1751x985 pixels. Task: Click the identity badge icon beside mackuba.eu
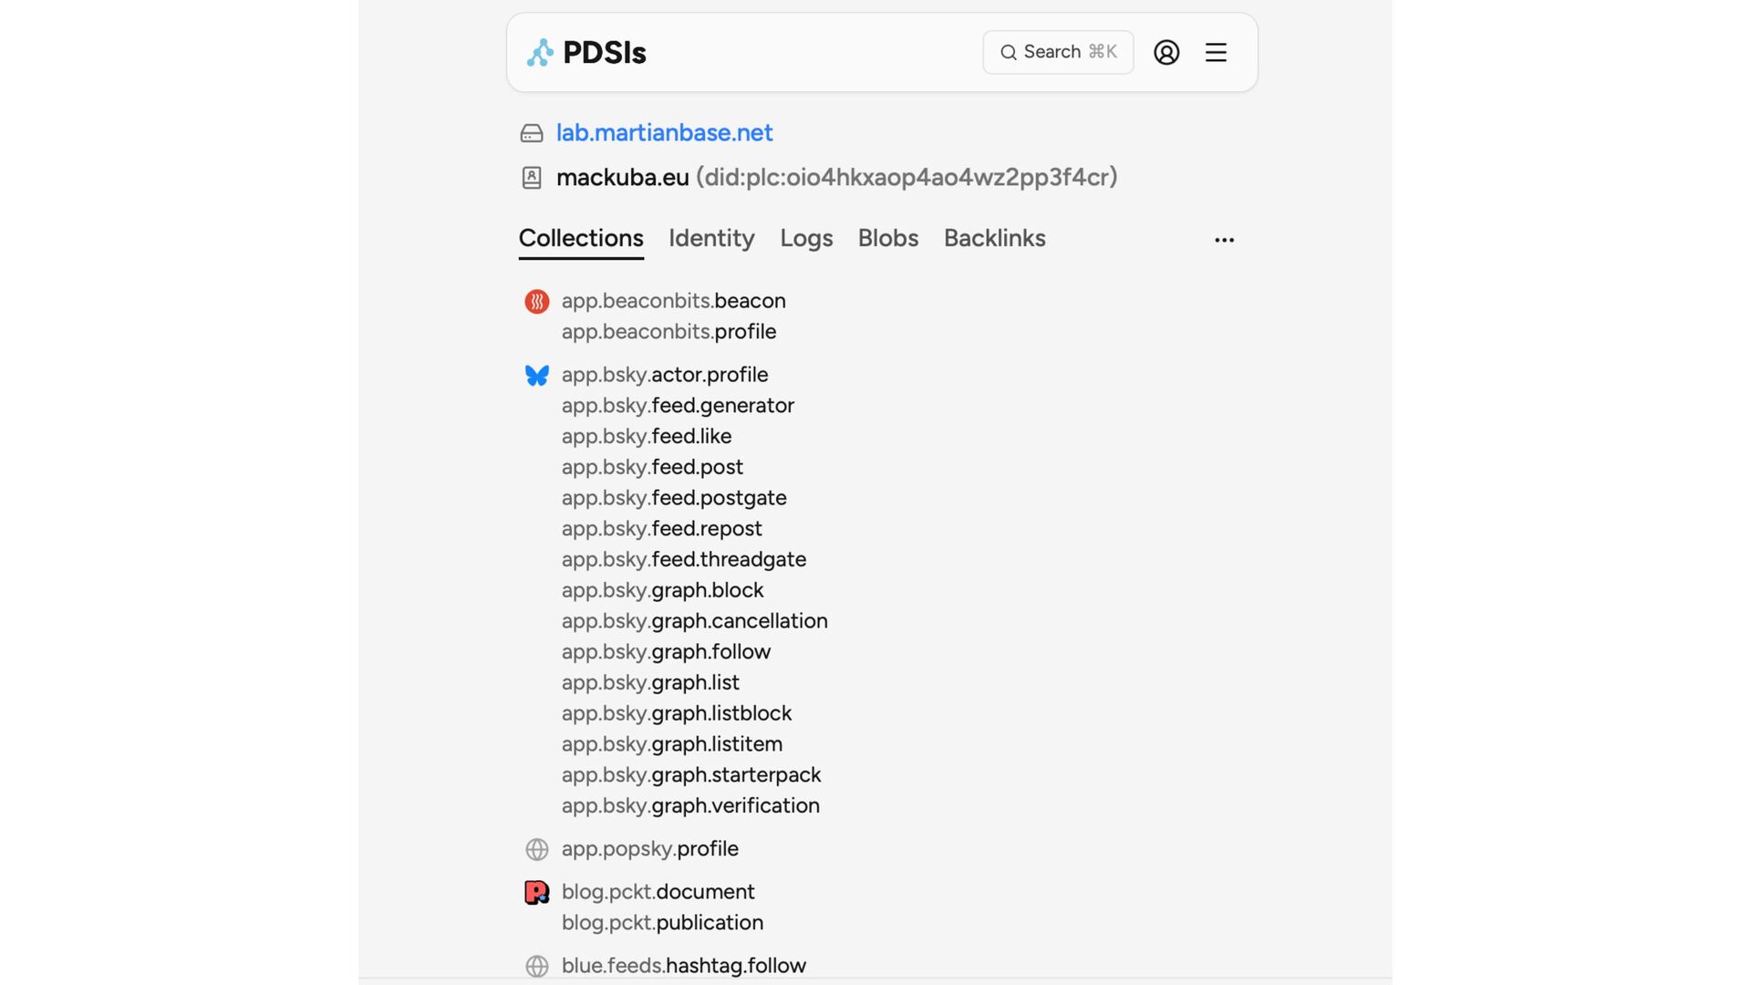(x=532, y=178)
